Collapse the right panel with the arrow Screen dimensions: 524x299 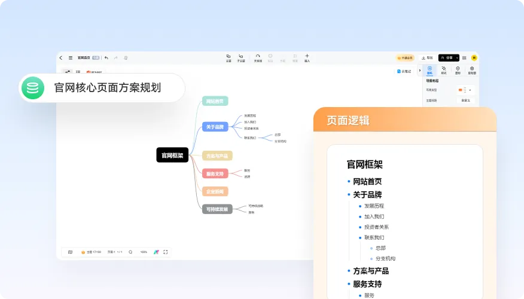point(420,71)
